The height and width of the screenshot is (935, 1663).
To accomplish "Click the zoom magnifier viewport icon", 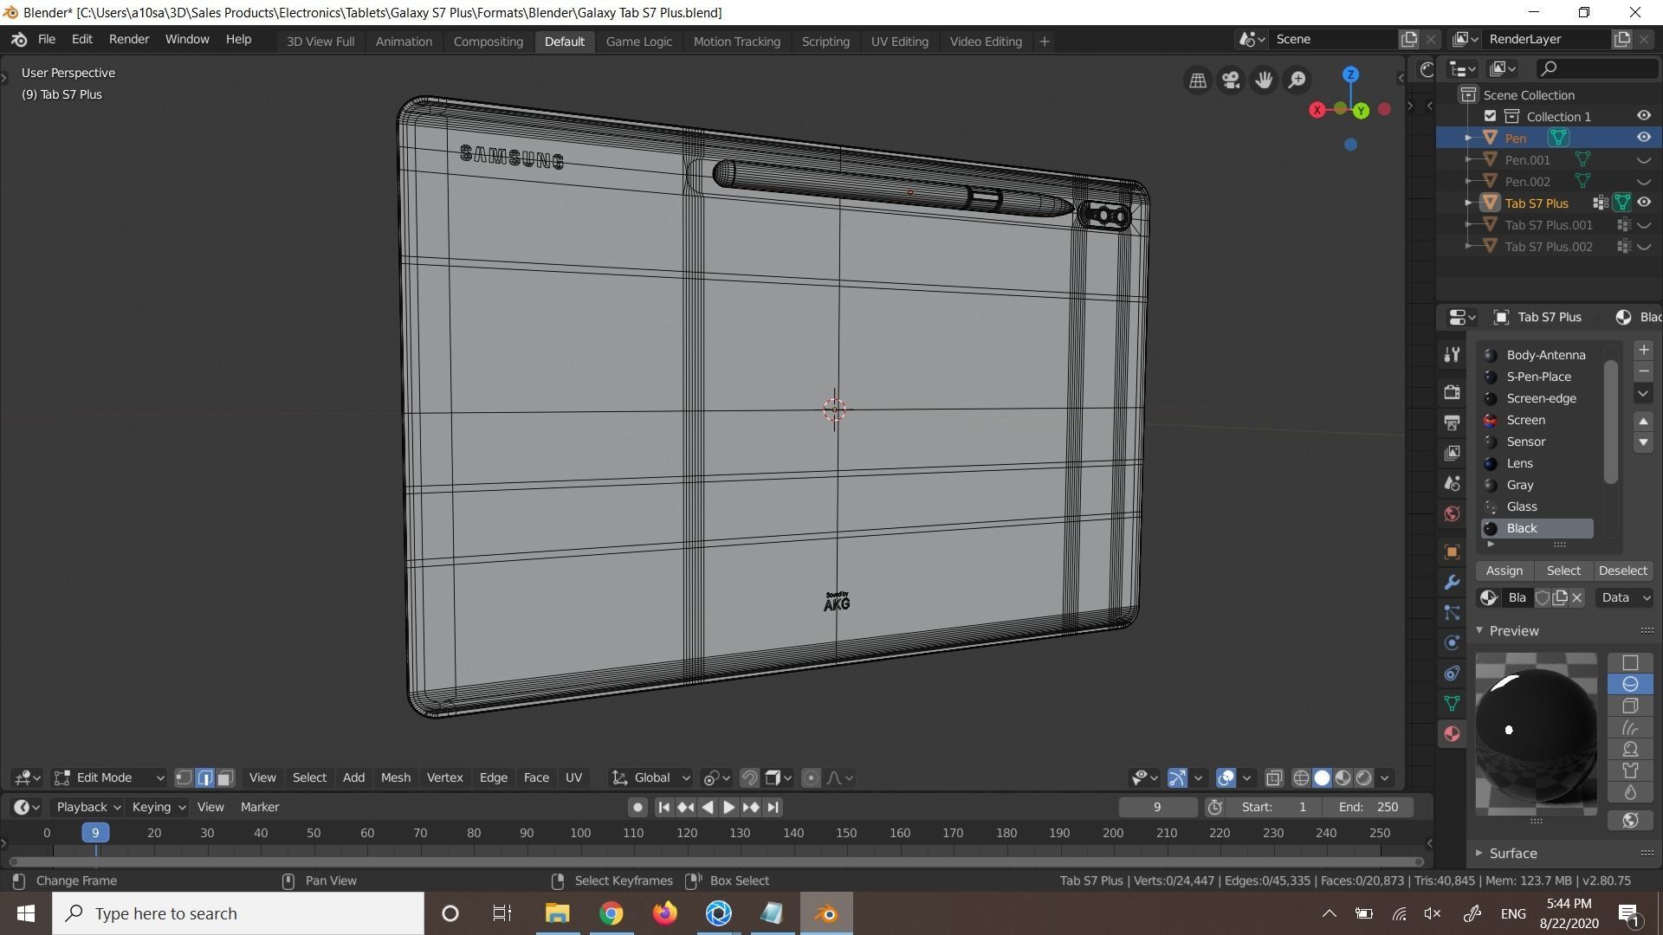I will click(1297, 81).
